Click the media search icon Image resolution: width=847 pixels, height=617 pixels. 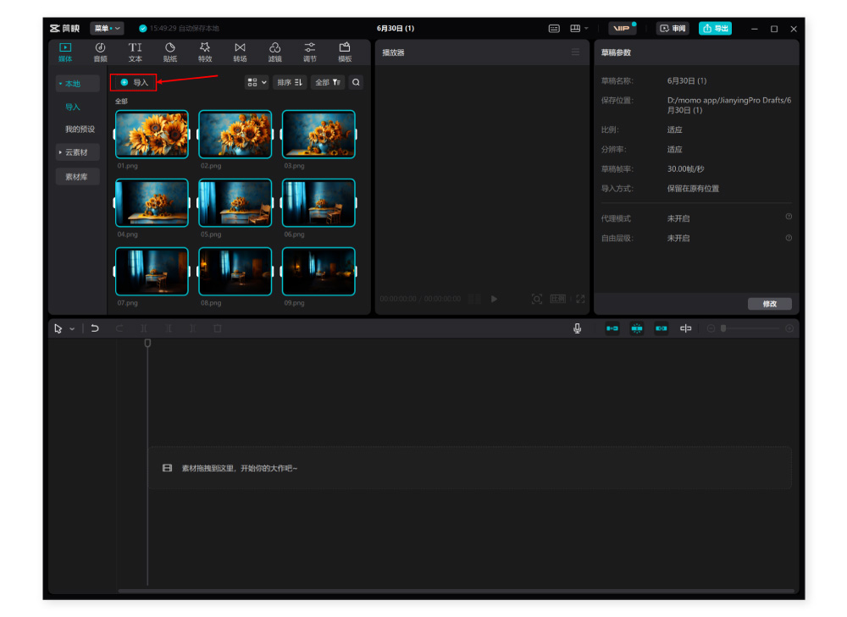pyautogui.click(x=356, y=83)
